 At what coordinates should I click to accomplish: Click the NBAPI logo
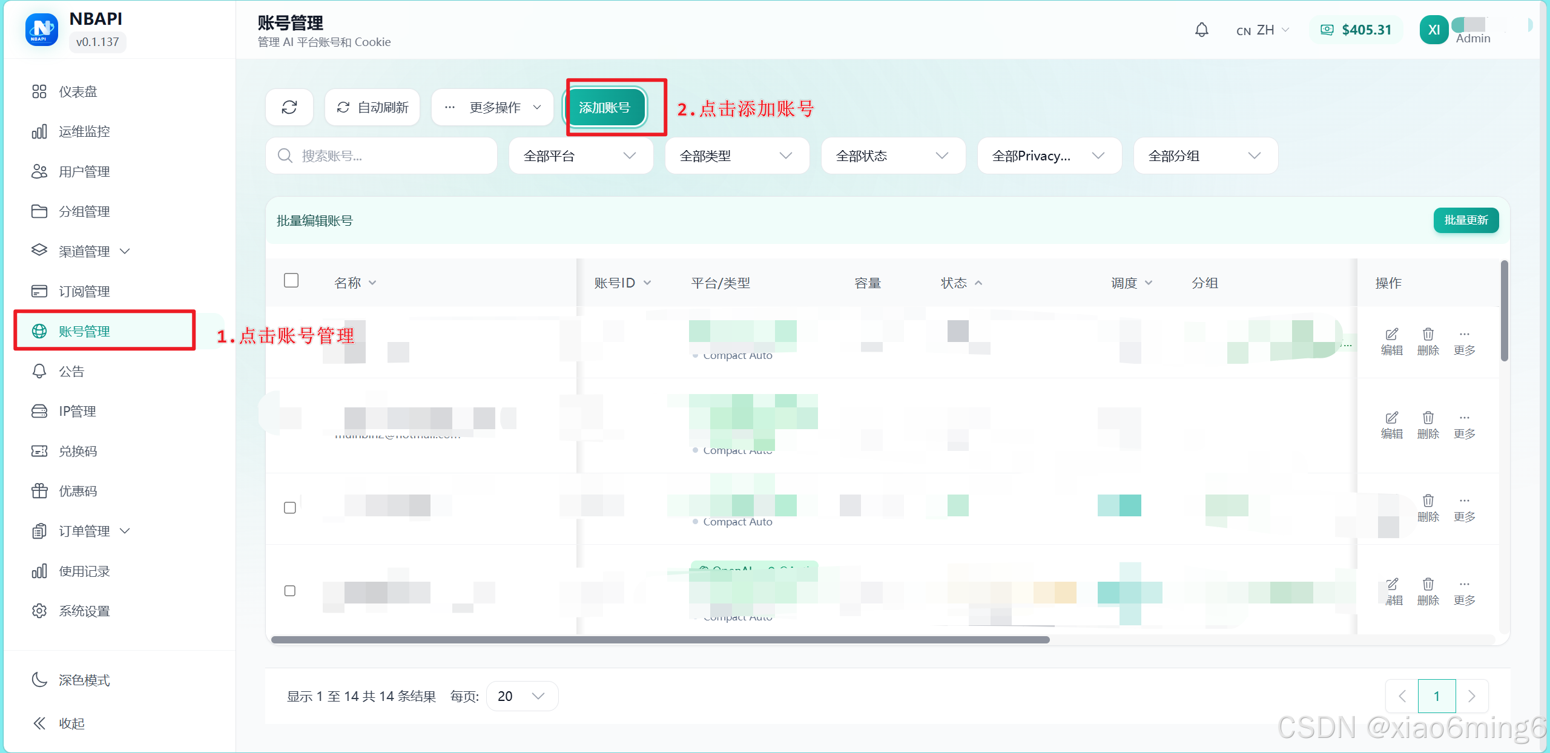[x=42, y=30]
